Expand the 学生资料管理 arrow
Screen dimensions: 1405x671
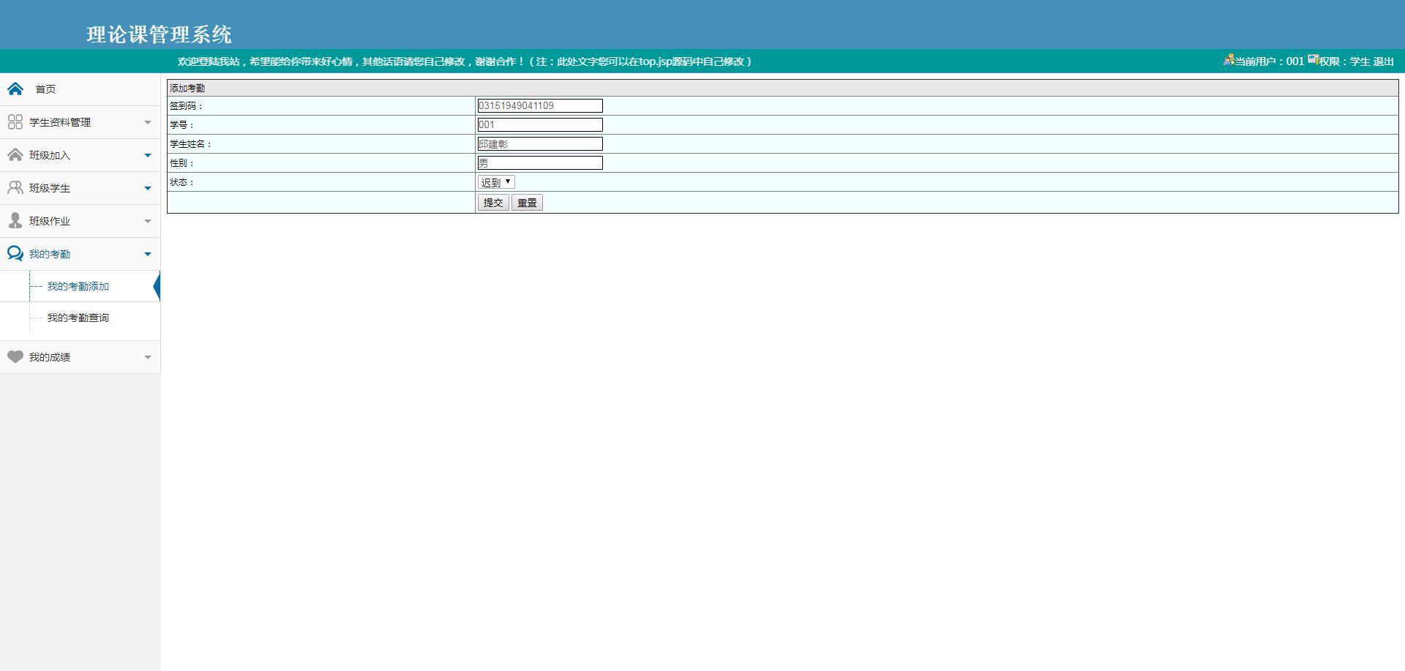148,123
